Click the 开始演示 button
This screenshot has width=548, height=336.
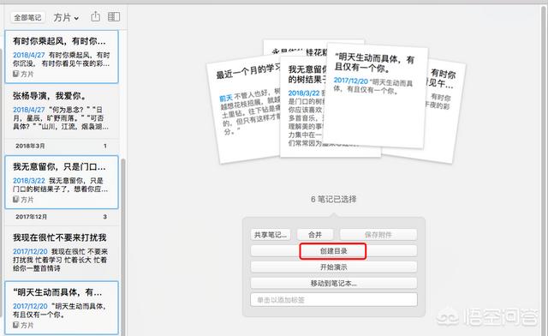(x=334, y=267)
